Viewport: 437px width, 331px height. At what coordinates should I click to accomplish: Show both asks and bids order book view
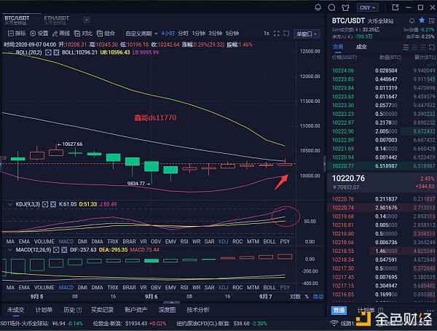pyautogui.click(x=406, y=47)
